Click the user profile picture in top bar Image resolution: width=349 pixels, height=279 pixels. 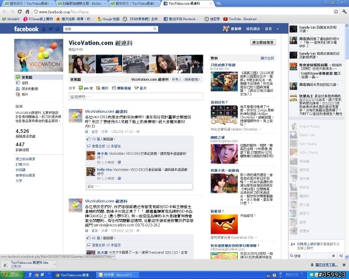226,29
